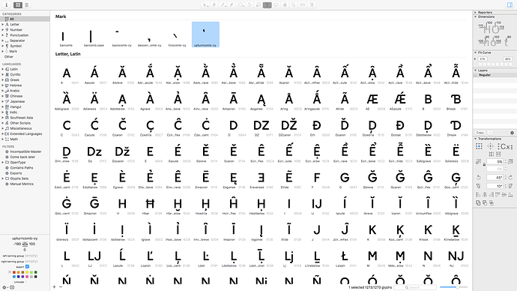
Task: Expand the Reporters section
Action: pyautogui.click(x=476, y=12)
